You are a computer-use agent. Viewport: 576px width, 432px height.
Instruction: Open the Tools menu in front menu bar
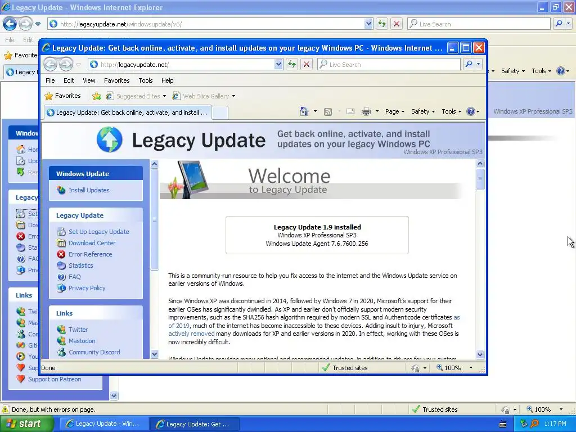click(x=146, y=80)
